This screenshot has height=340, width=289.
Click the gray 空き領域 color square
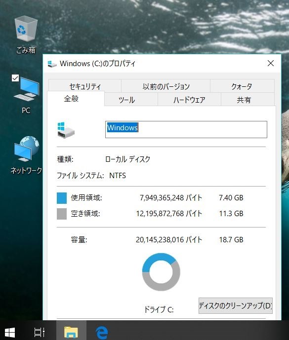click(62, 214)
